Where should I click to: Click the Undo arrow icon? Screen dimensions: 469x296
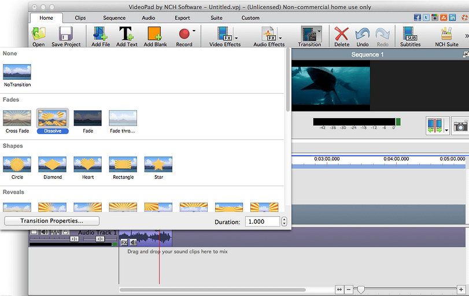[362, 34]
